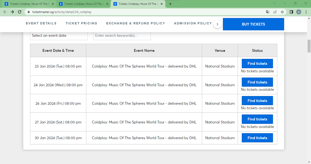Viewport: 311px width, 164px height.
Task: Select '26 Jan 2024 (Fri.) 08:00 pm' cell
Action: click(58, 103)
